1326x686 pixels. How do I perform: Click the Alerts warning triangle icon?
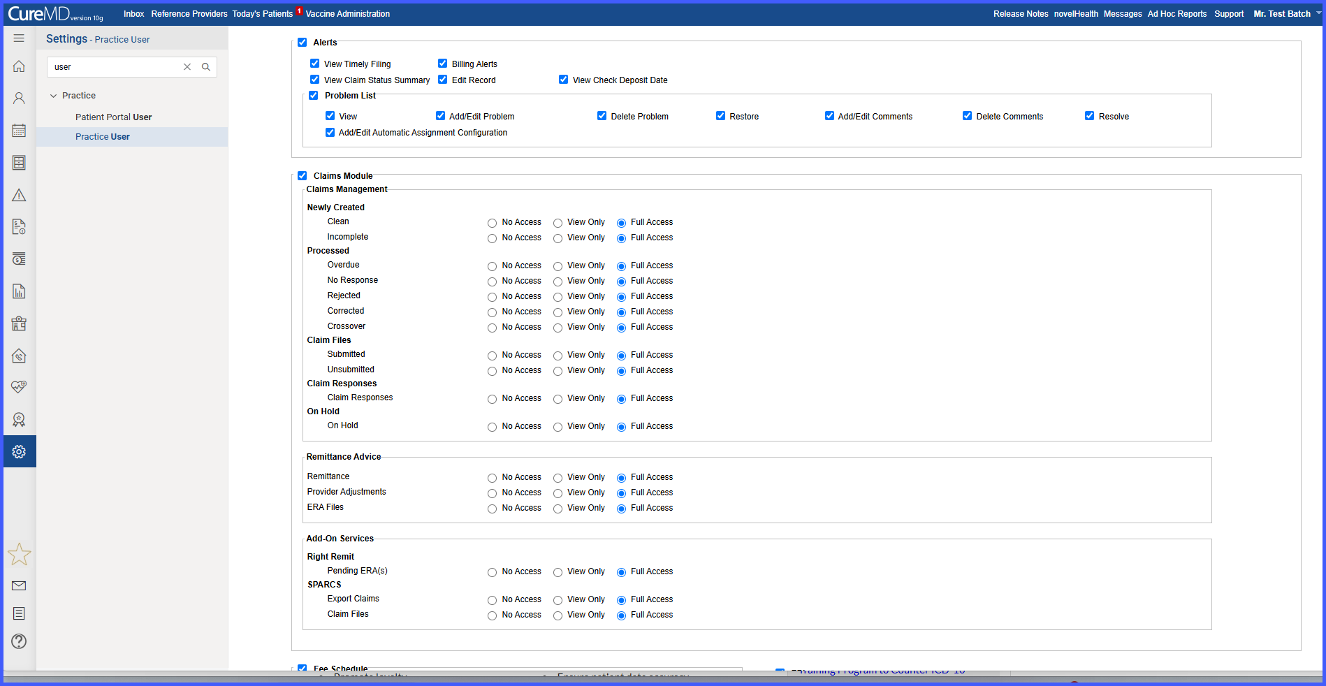click(19, 195)
